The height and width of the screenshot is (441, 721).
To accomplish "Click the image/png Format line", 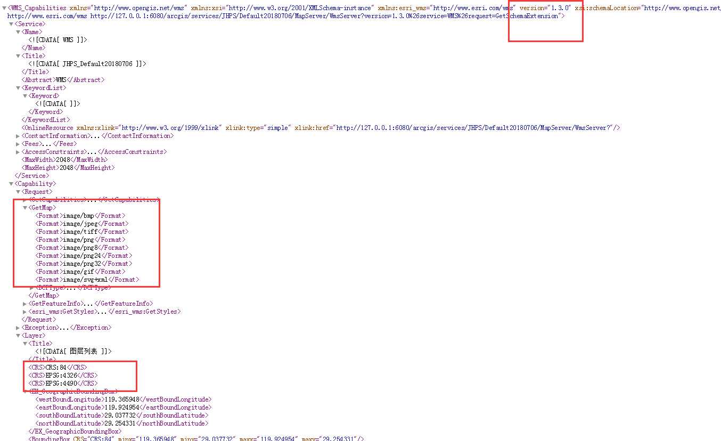I will click(80, 240).
